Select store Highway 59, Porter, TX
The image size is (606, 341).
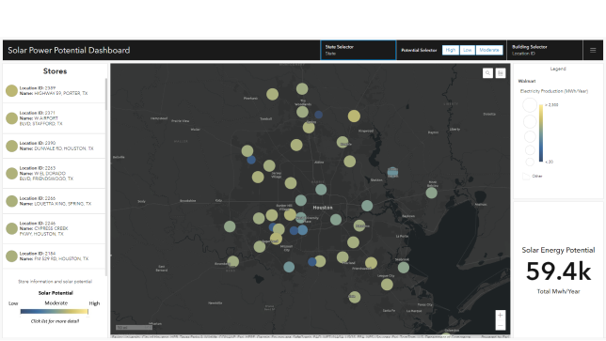[x=55, y=90]
